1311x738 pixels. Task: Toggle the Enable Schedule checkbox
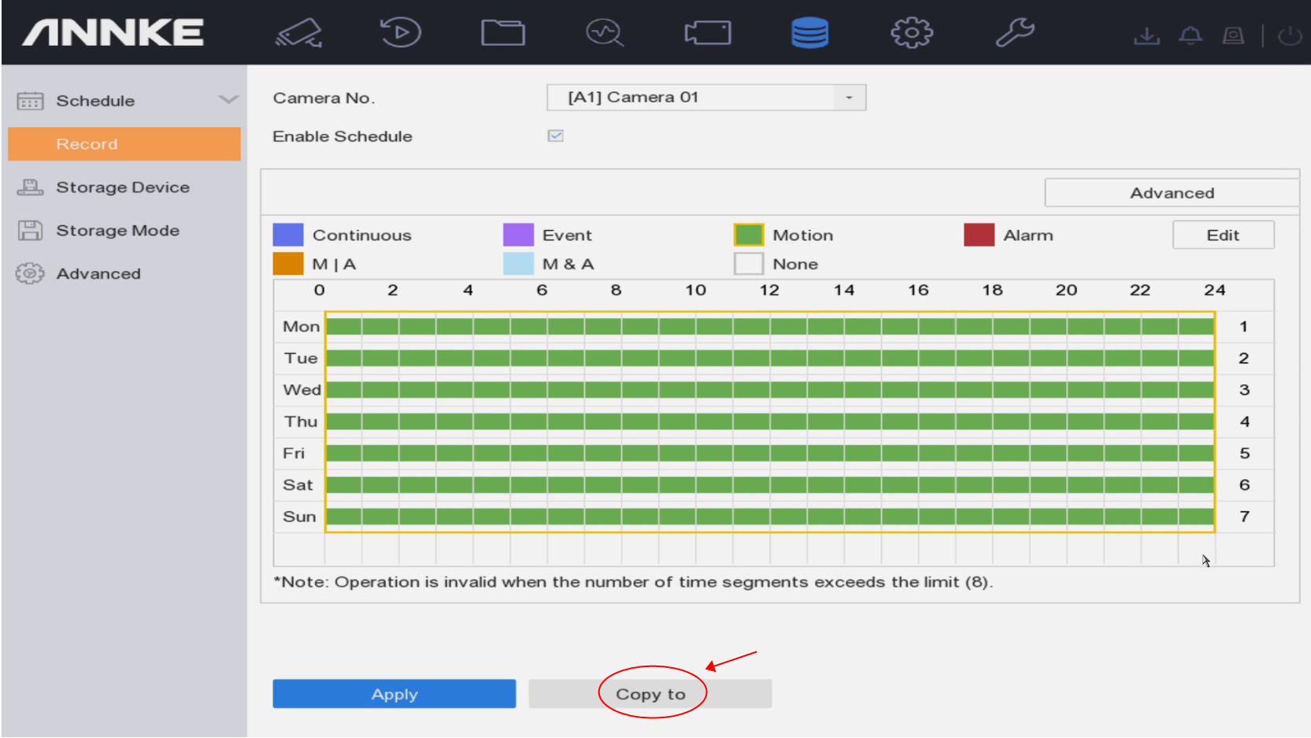click(x=556, y=136)
